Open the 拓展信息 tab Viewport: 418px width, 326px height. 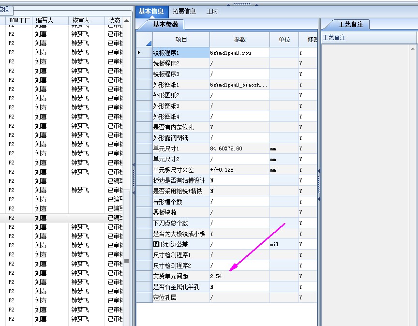(184, 12)
